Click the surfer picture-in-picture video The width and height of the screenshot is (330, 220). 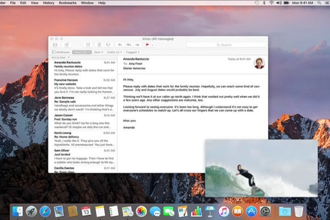click(x=261, y=168)
